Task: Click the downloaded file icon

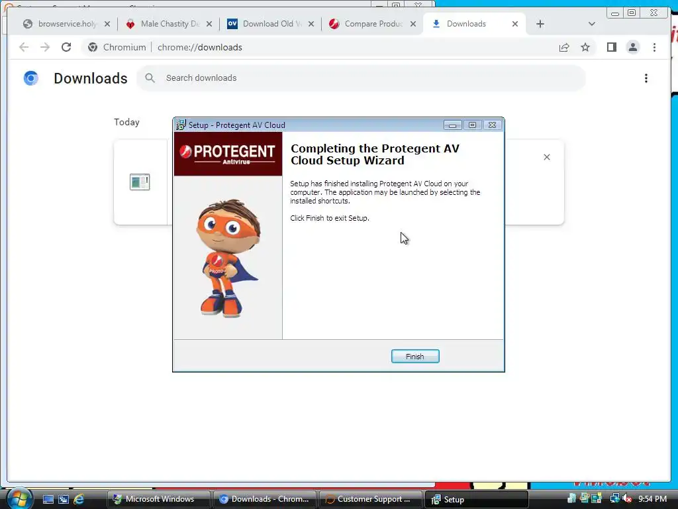Action: click(x=140, y=182)
